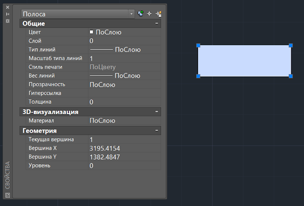The height and width of the screenshot is (206, 304).
Task: Collapse the Геометрия section
Action: pyautogui.click(x=156, y=131)
